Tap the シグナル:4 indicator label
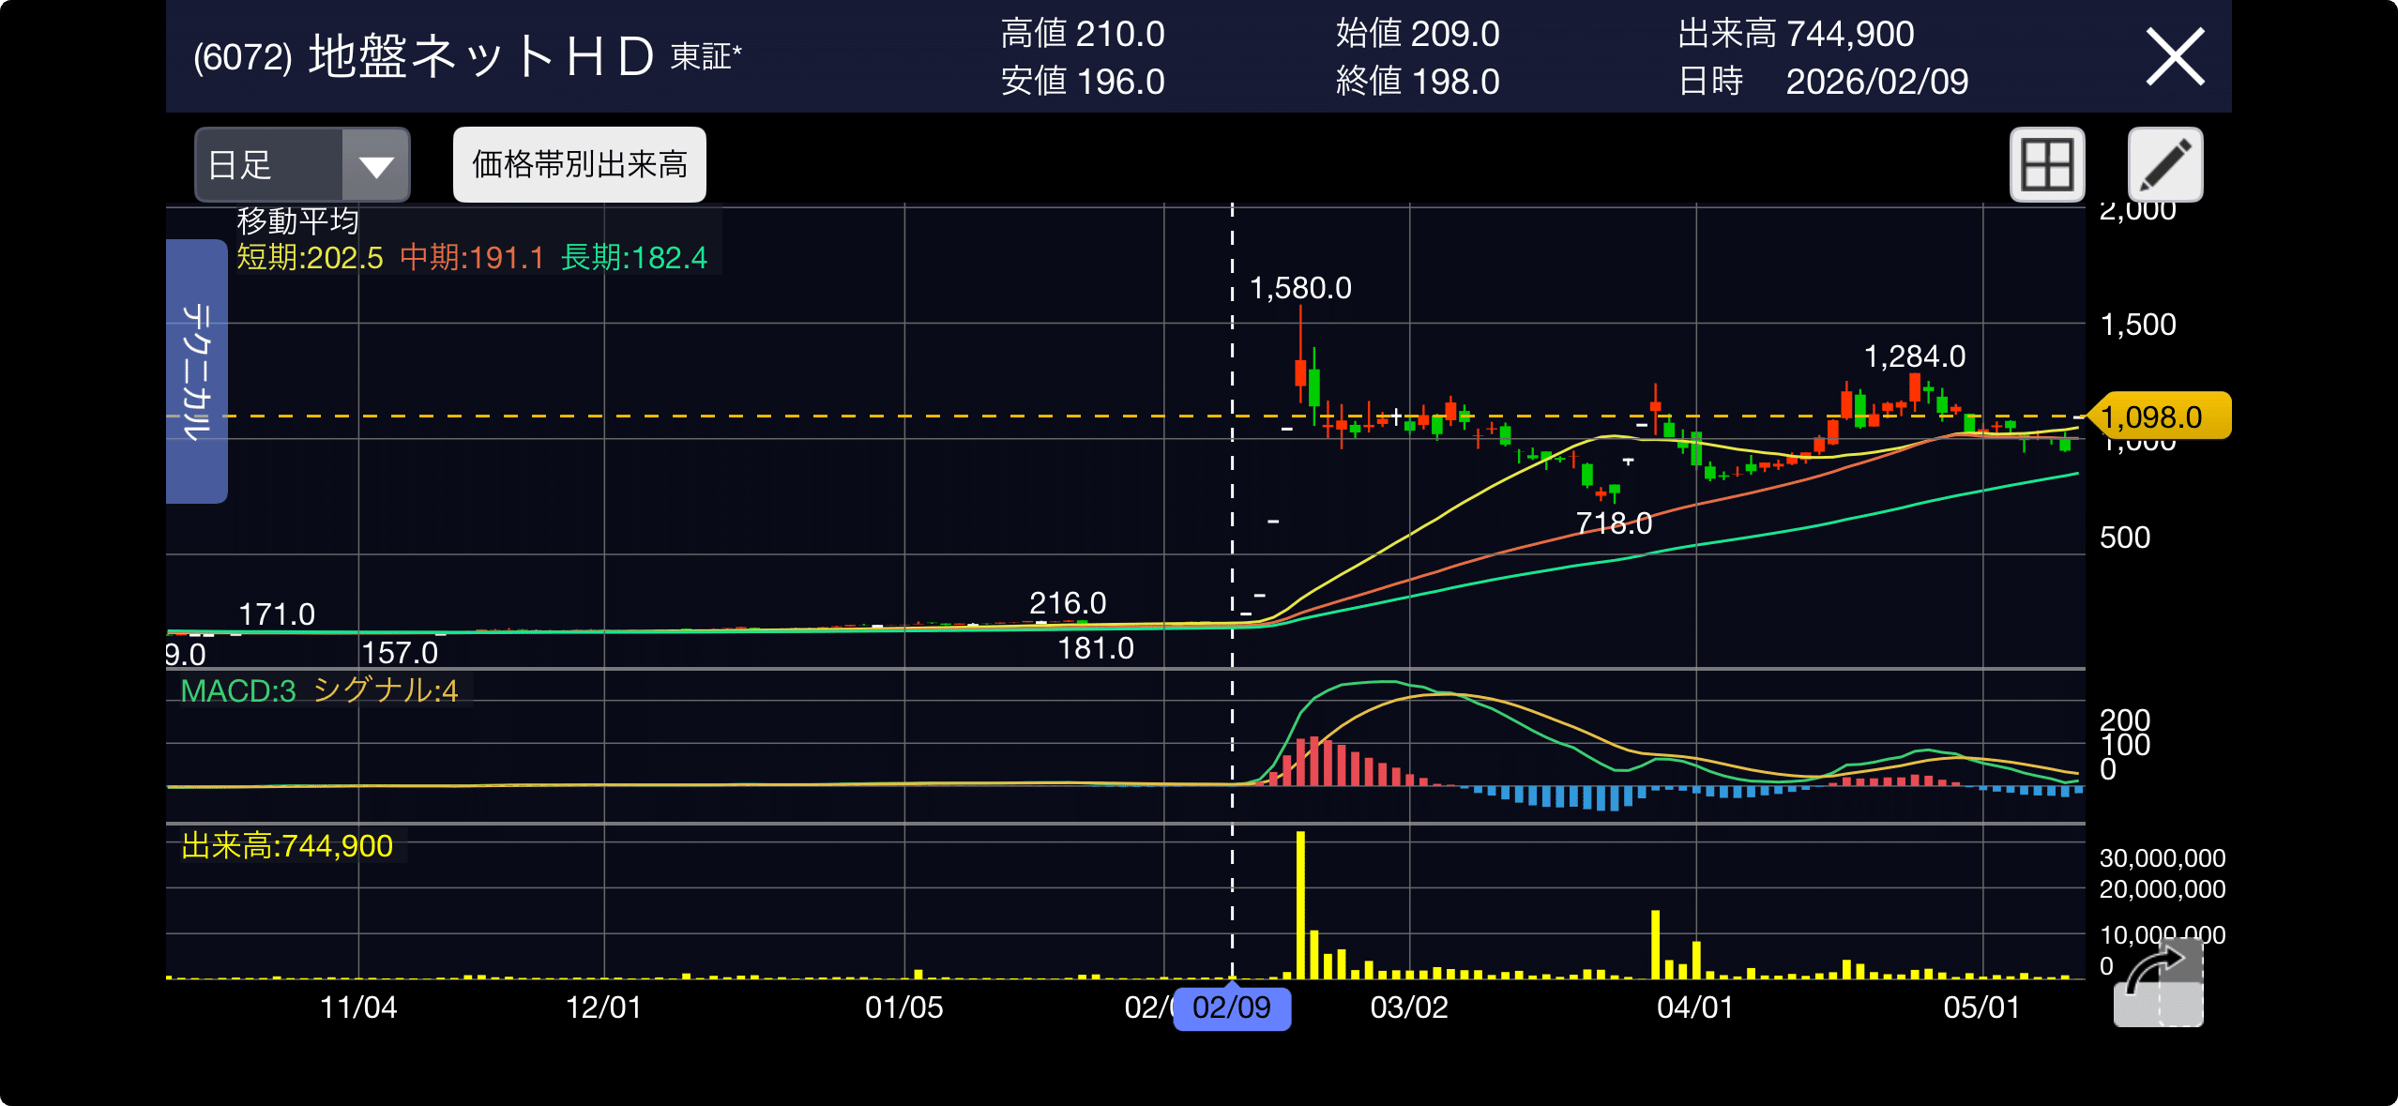This screenshot has width=2398, height=1106. 386,691
